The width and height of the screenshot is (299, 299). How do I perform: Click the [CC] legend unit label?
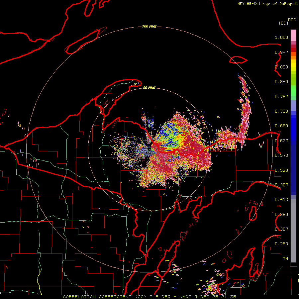pyautogui.click(x=283, y=23)
